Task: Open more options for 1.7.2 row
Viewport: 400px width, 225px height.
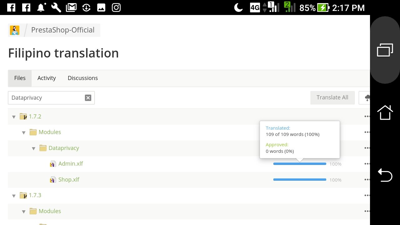Action: [367, 117]
